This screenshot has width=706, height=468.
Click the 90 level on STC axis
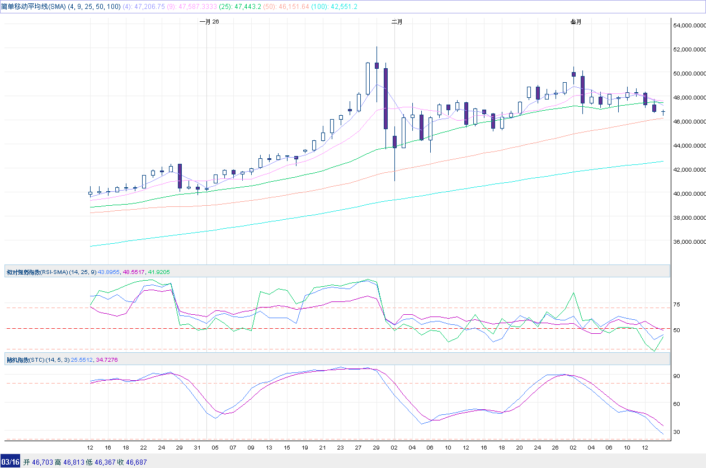coord(676,376)
